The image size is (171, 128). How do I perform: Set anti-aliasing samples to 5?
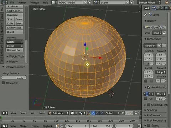coord(145,94)
